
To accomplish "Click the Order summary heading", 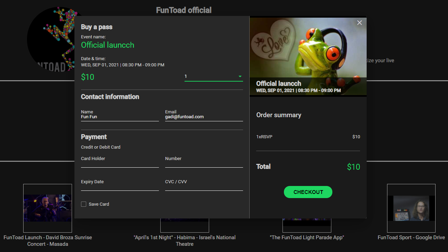I will coord(279,115).
